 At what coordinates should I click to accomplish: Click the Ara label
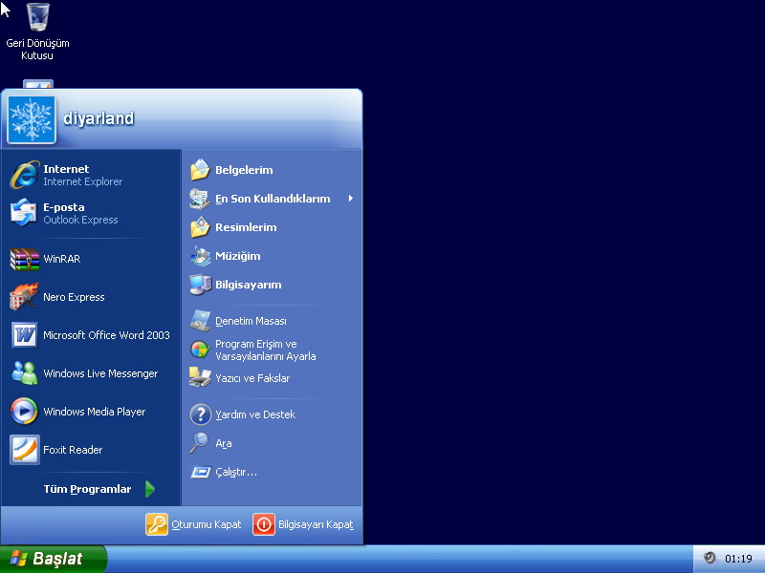click(x=224, y=443)
